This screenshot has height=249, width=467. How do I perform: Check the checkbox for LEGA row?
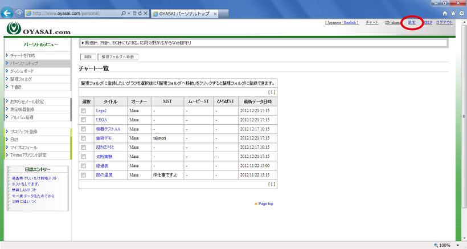(x=83, y=120)
